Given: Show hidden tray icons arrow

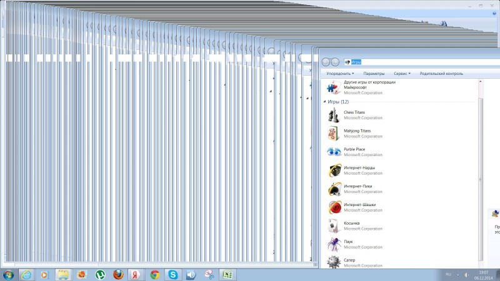Looking at the screenshot, I should [458, 275].
